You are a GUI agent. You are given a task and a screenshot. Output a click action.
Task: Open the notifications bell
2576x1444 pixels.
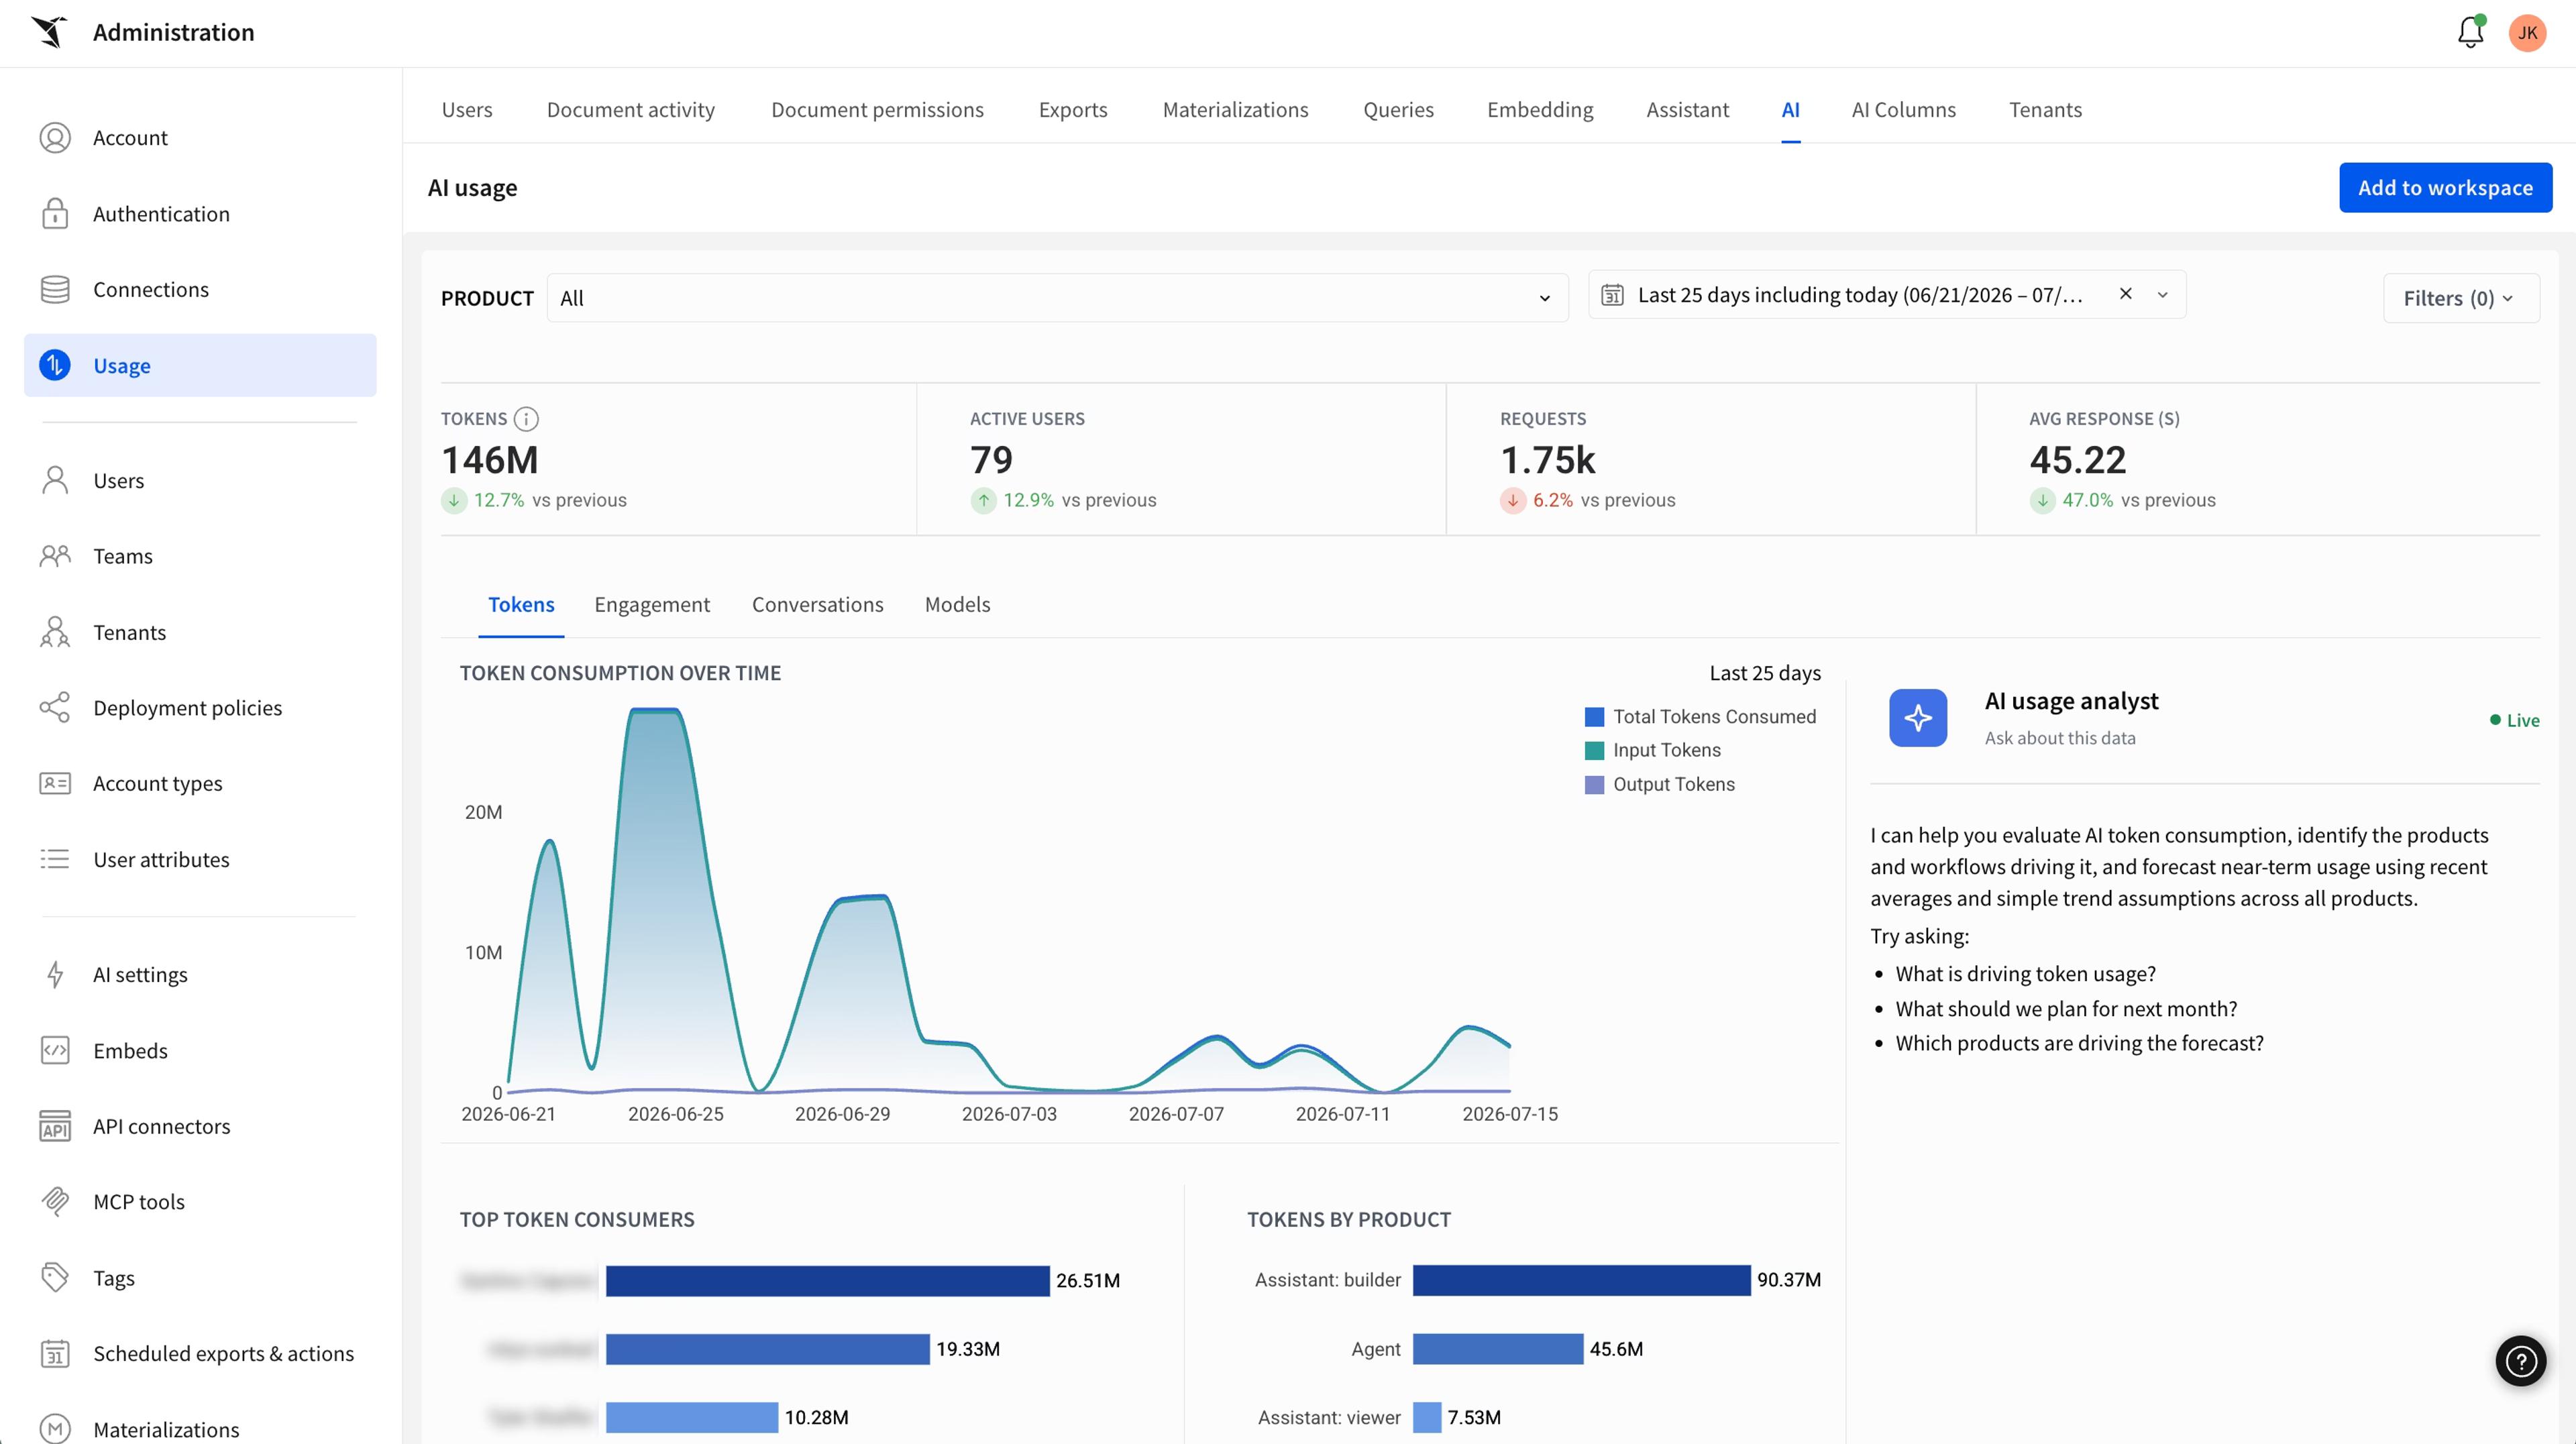2470,32
